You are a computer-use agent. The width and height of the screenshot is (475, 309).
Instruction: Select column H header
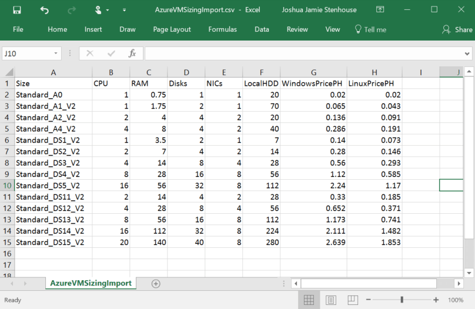(374, 72)
